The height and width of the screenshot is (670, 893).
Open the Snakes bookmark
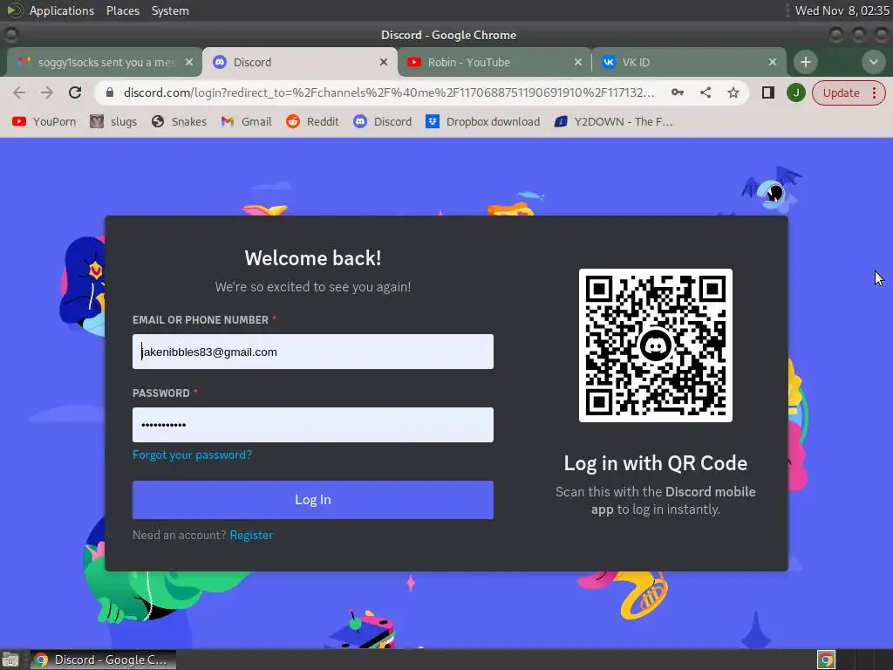[179, 121]
